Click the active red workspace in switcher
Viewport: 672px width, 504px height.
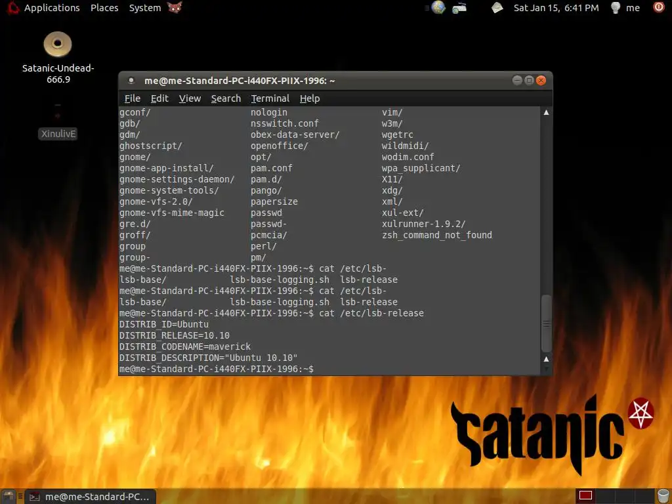(585, 496)
